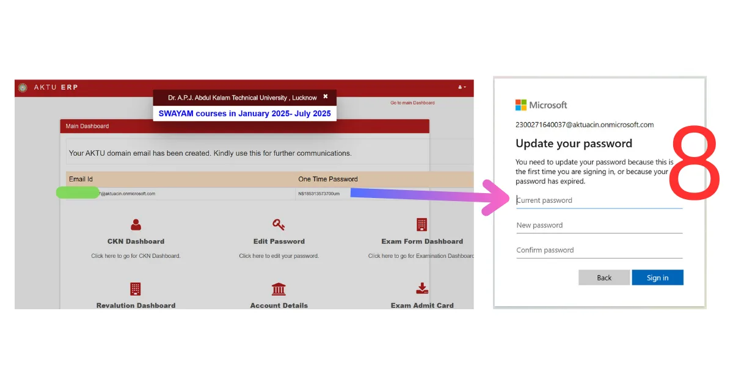Viewport: 733px width, 385px height.
Task: Click the CKN Dashboard person icon
Action: (x=136, y=224)
